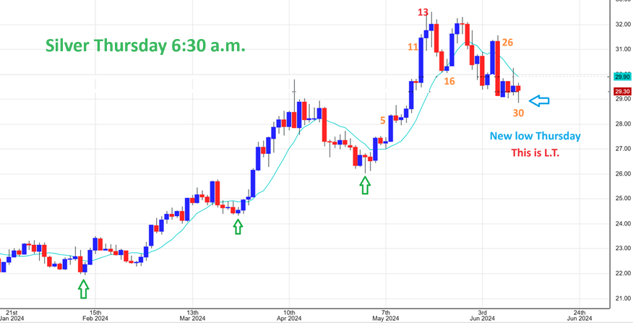Select the 25.00 price axis label

(x=622, y=199)
